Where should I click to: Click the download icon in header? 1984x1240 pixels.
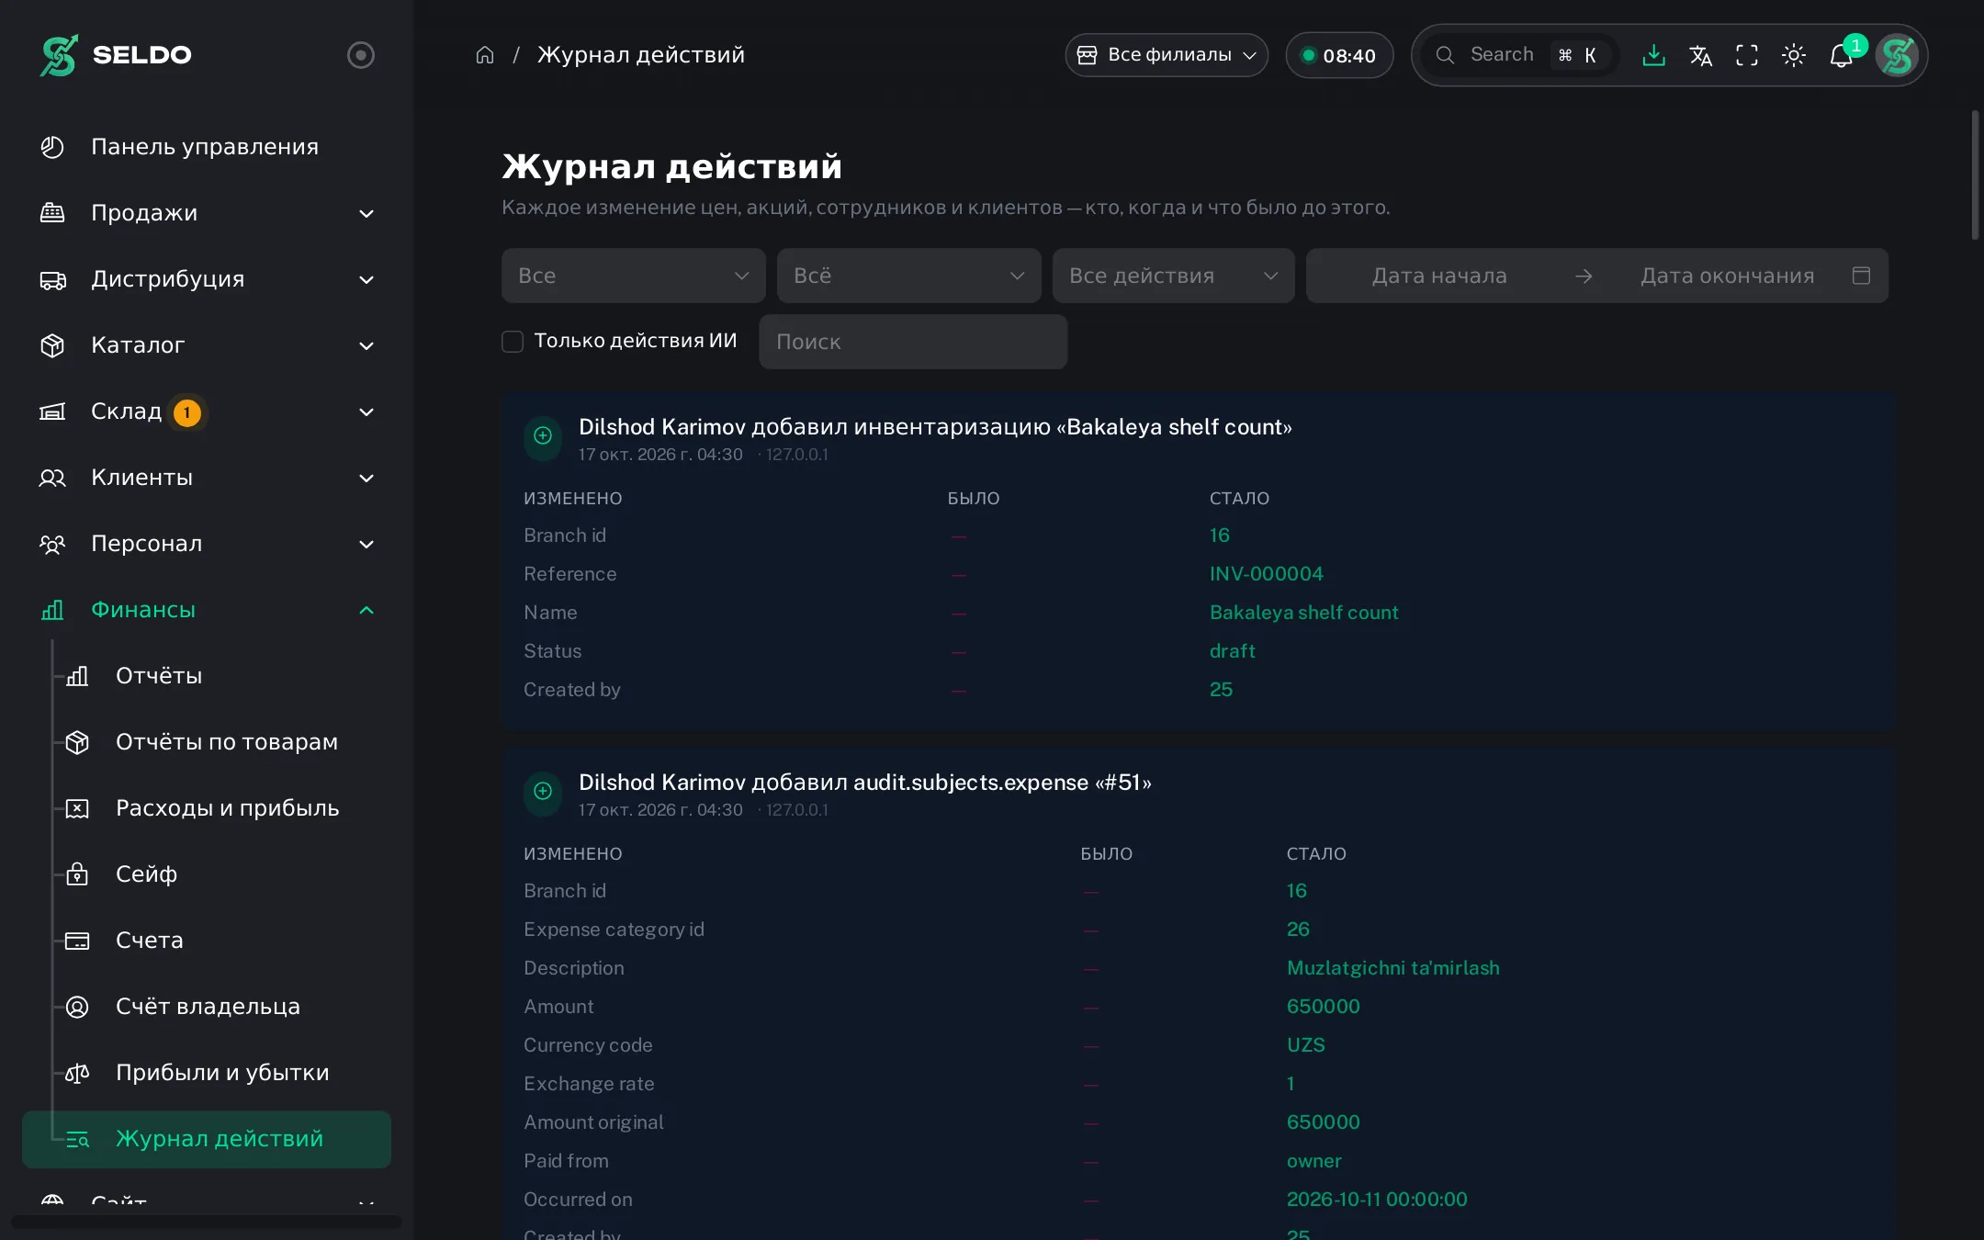[1653, 55]
